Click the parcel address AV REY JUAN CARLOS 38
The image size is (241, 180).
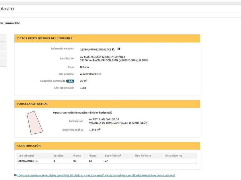point(104,119)
